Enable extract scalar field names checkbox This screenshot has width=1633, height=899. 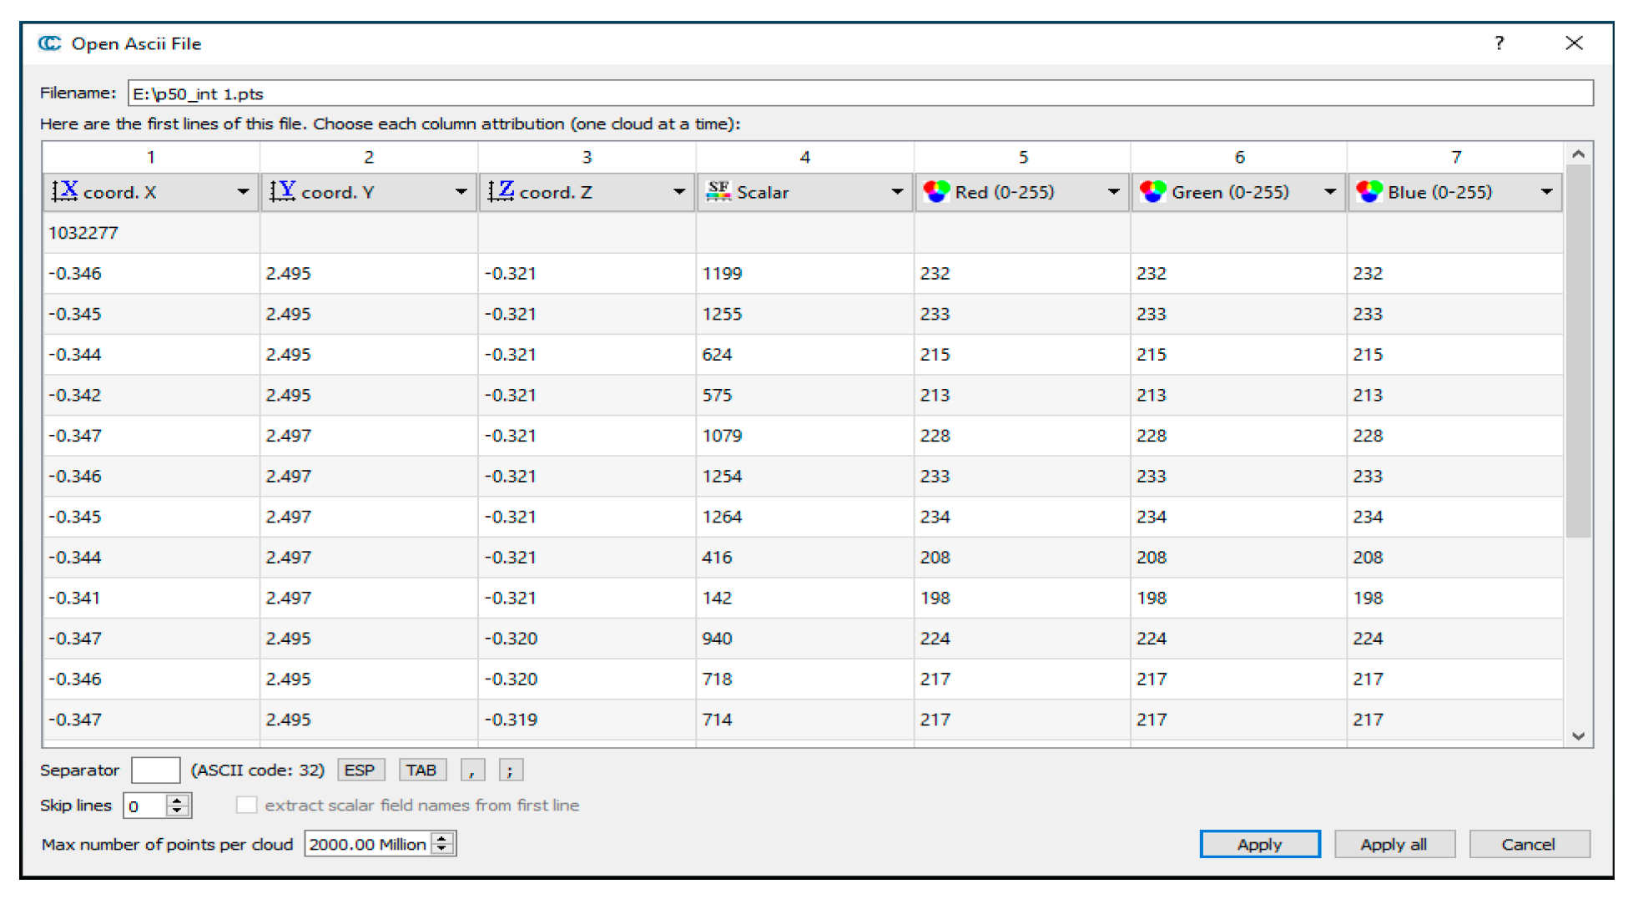pyautogui.click(x=246, y=806)
